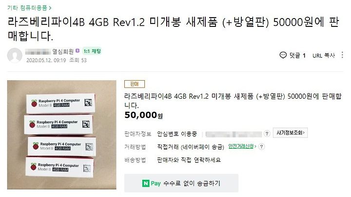Click the 50,000원 price text
Image resolution: width=351 pixels, height=197 pixels.
(x=143, y=115)
